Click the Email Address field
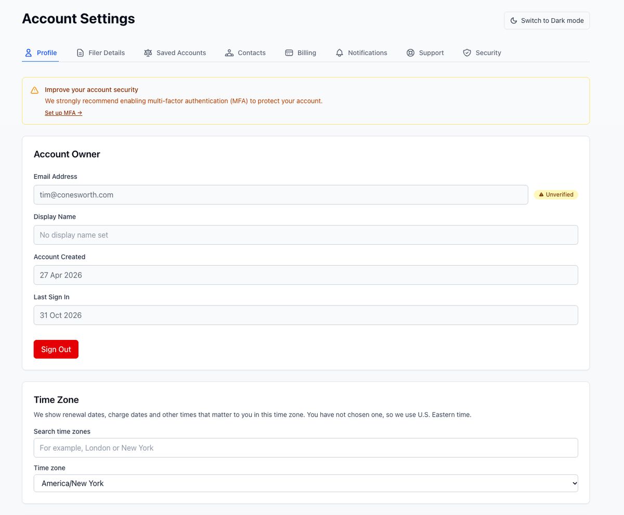624x515 pixels. click(281, 195)
